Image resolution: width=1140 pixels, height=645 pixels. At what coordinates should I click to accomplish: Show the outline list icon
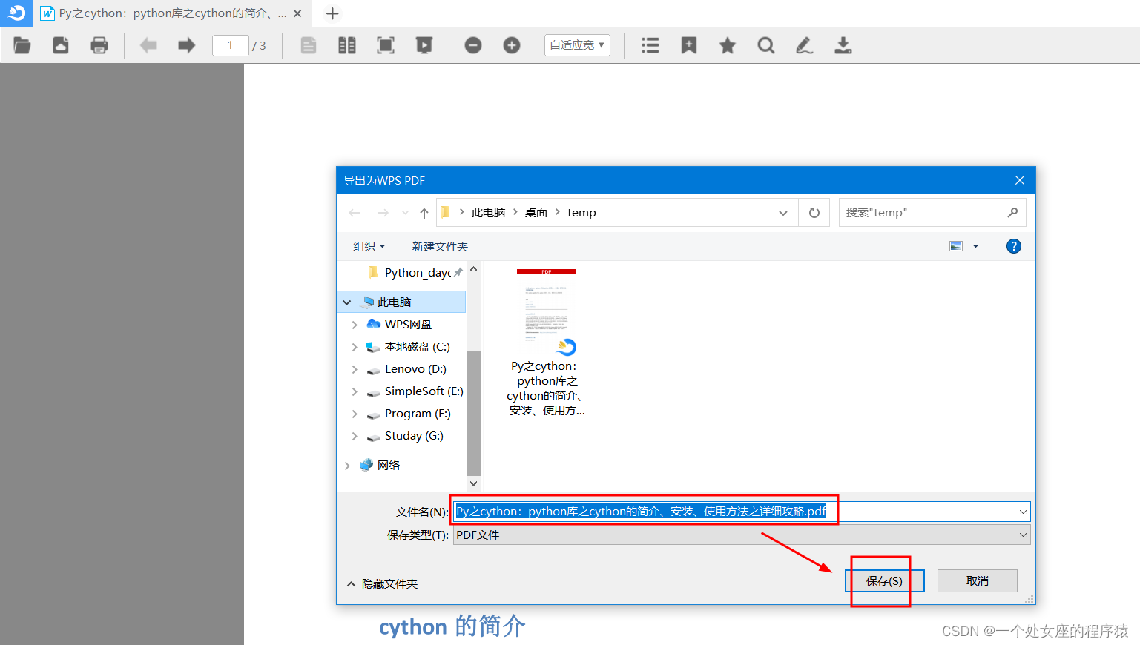click(650, 45)
